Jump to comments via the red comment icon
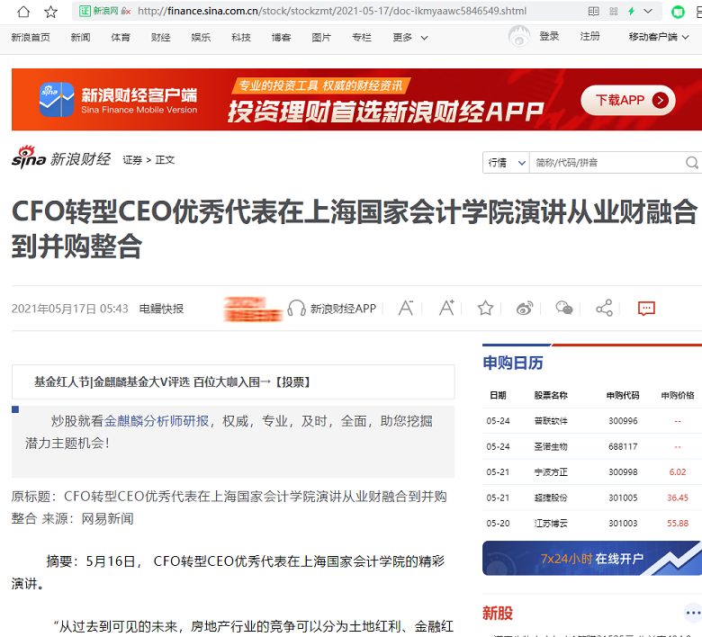Viewport: 702px width, 637px height. [x=645, y=309]
